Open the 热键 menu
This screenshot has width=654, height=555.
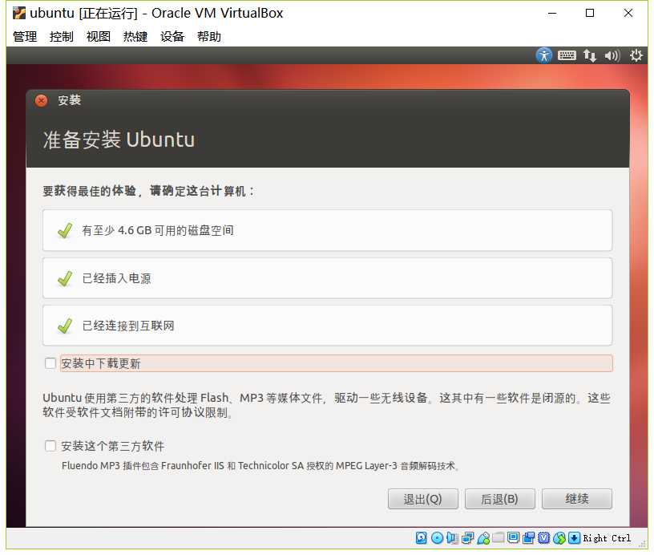point(135,37)
